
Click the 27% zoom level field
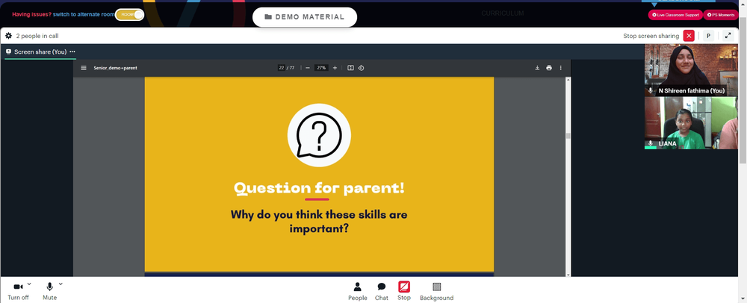click(x=321, y=68)
